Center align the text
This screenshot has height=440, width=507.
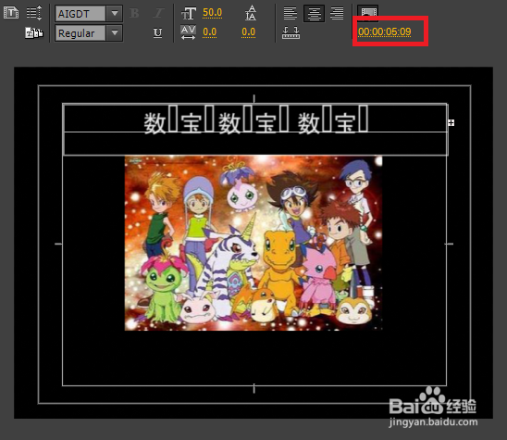pos(314,14)
